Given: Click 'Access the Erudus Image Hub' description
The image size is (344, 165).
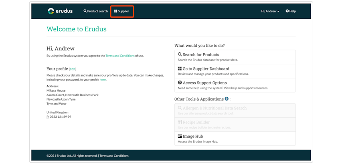Looking at the screenshot, I should 198,141.
